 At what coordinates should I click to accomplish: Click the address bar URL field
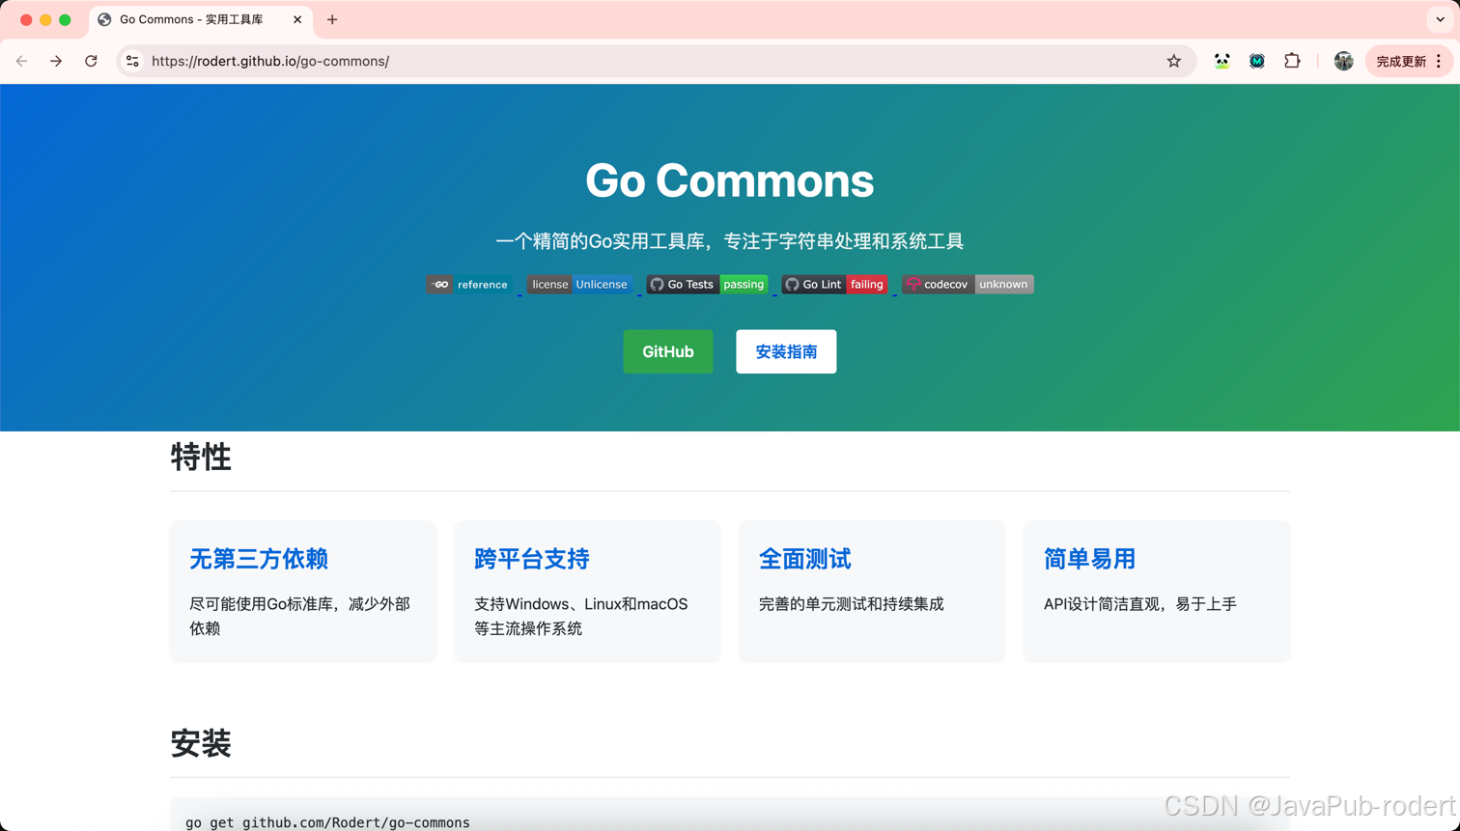coord(657,61)
